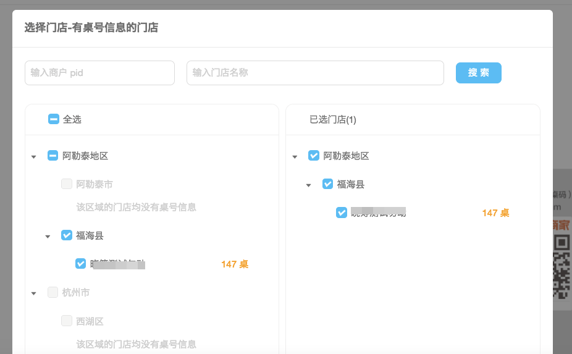572x354 pixels.
Task: Click the disabled 西湖区 checkbox
Action: tap(67, 321)
